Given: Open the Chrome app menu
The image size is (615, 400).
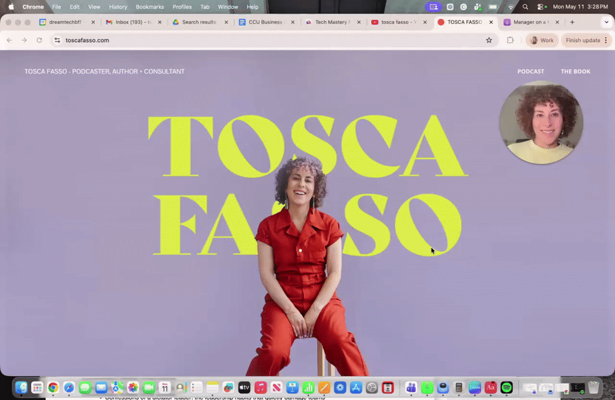Looking at the screenshot, I should tap(33, 7).
